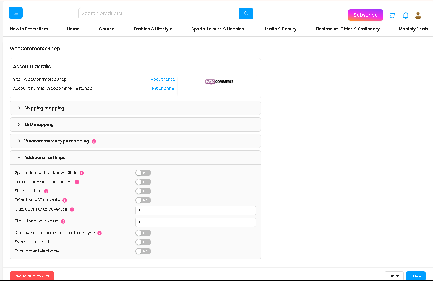The image size is (433, 281).
Task: Turn on Stock update switch
Action: tap(143, 191)
